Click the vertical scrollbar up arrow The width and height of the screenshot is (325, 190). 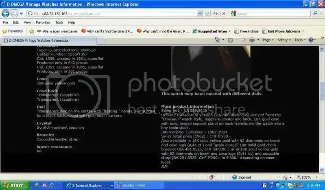322,49
